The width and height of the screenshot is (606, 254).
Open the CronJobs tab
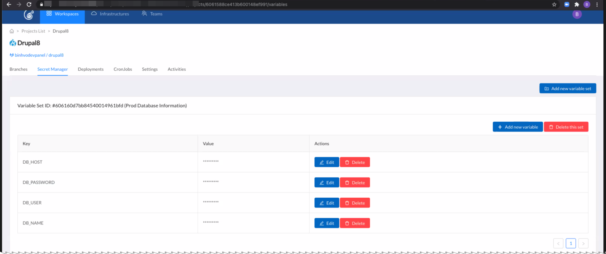coord(123,70)
